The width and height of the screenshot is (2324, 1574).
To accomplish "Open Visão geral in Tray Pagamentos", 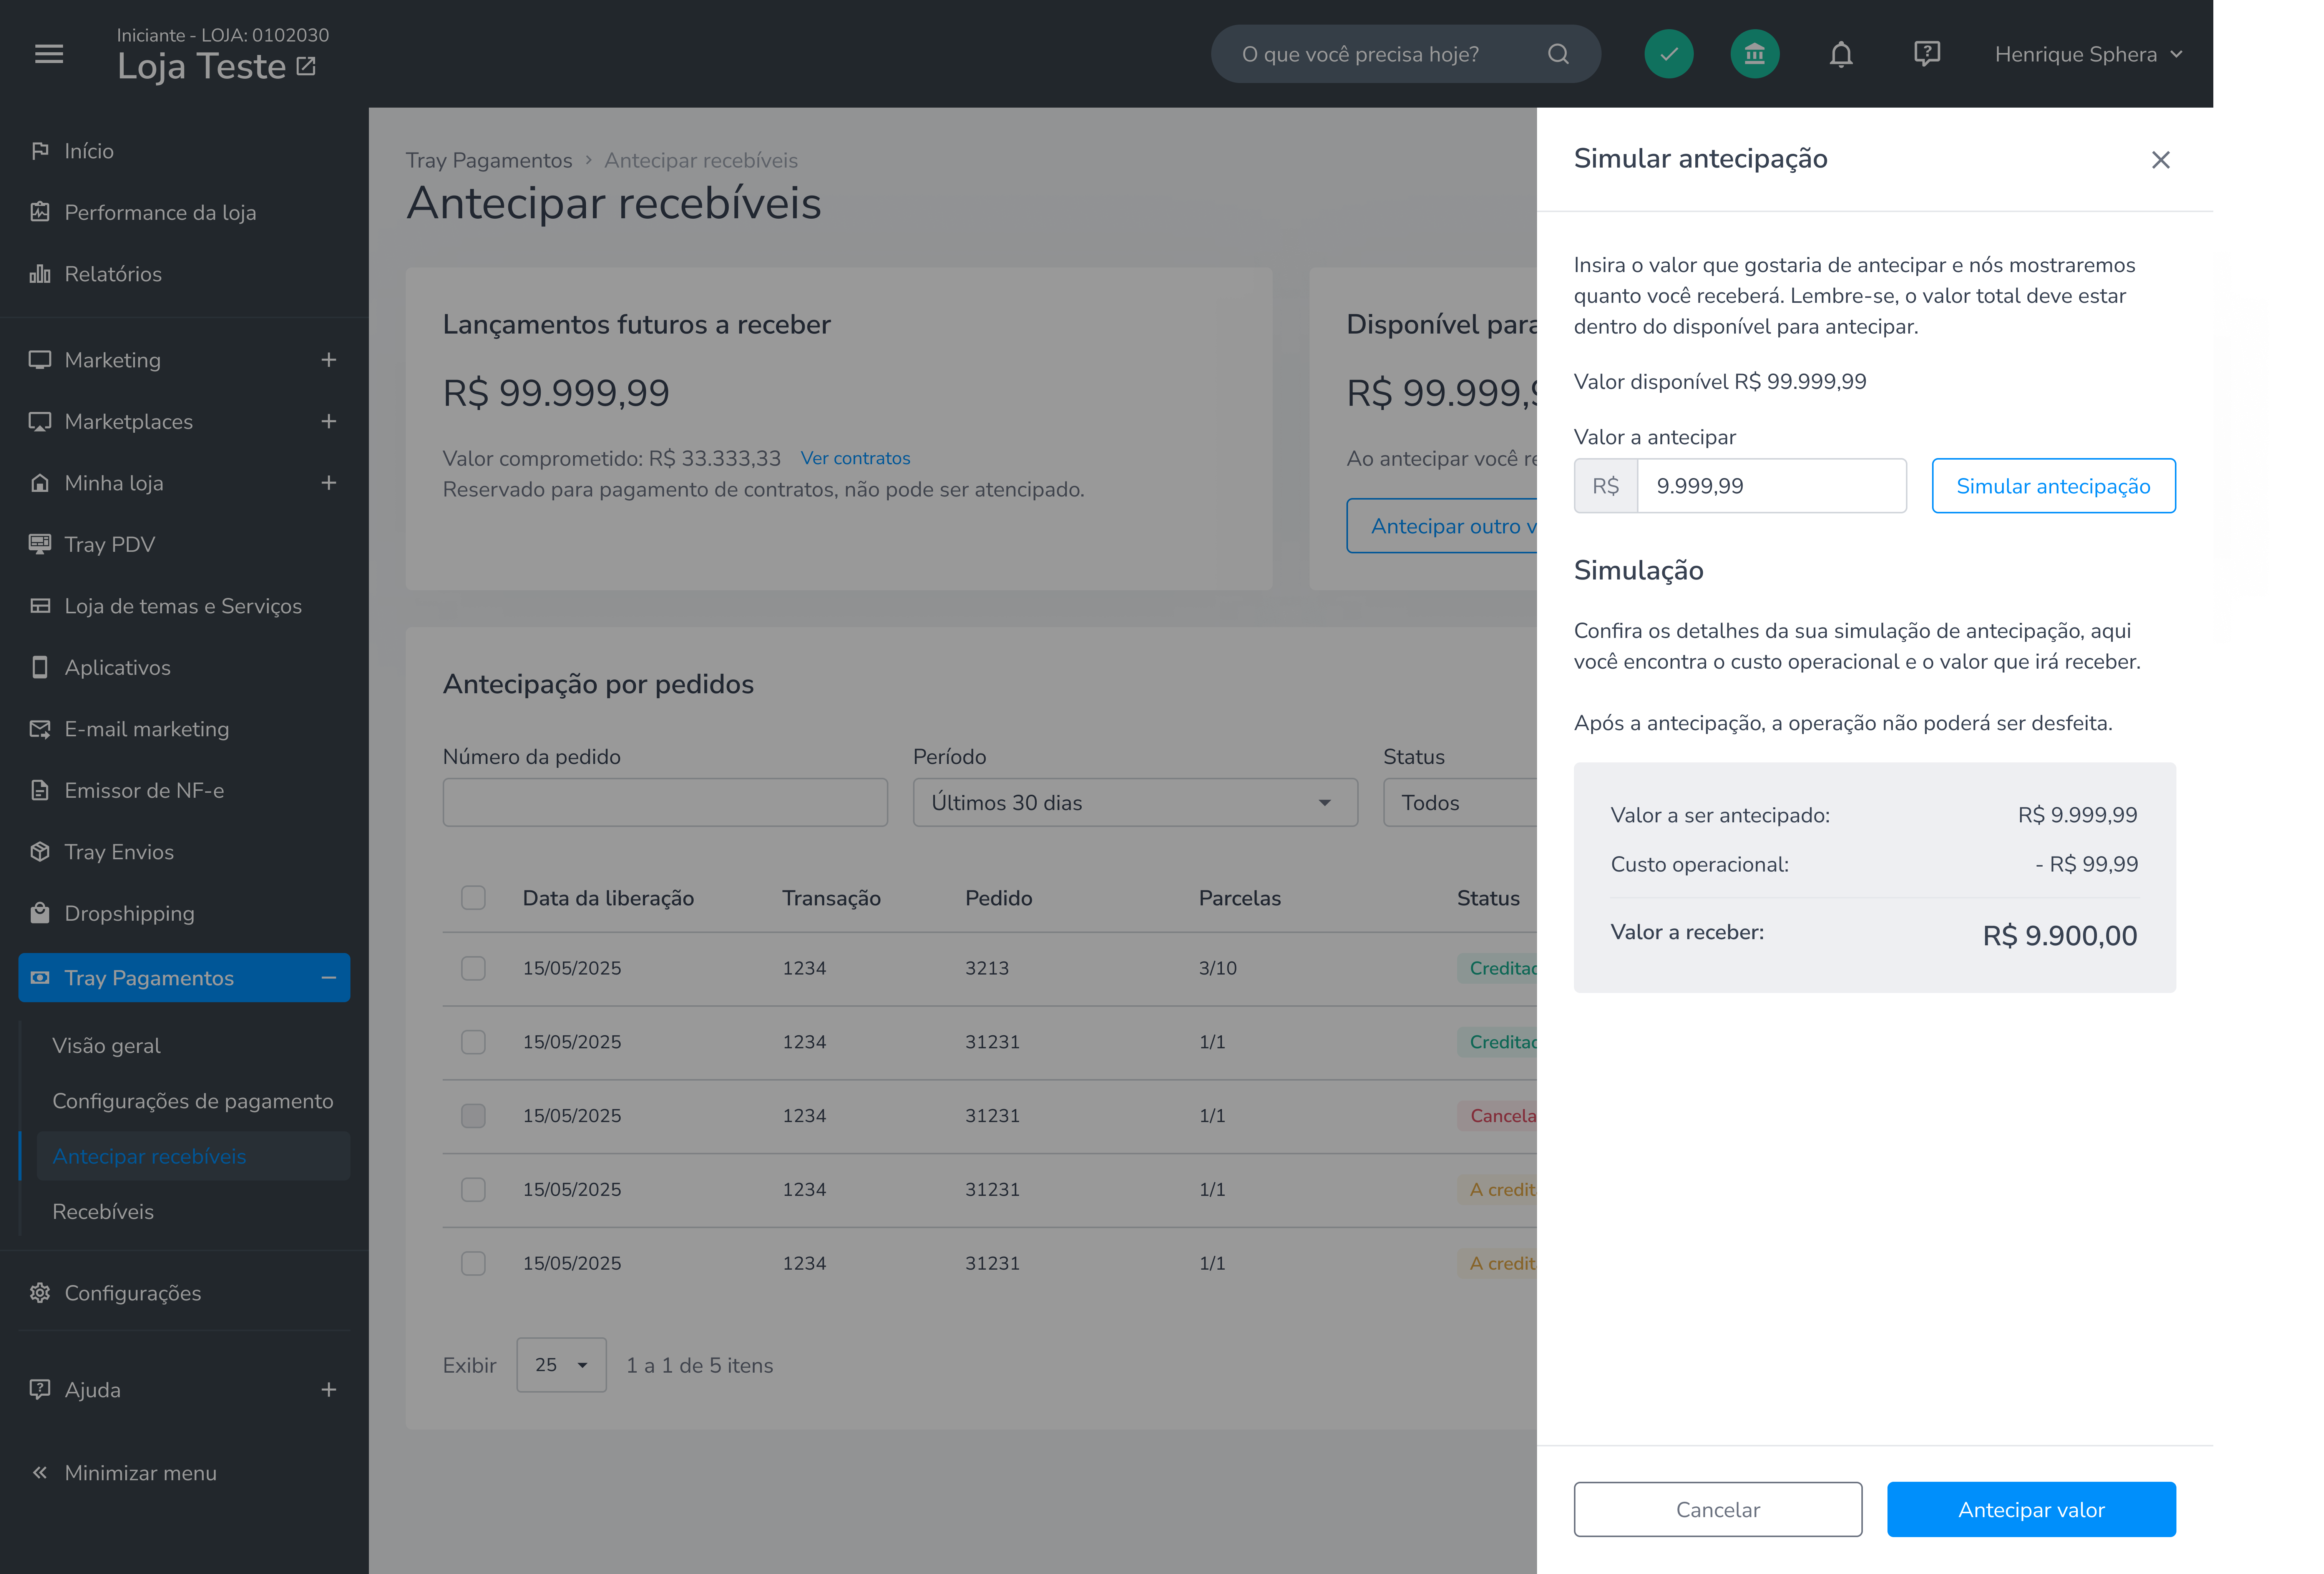I will [x=106, y=1045].
